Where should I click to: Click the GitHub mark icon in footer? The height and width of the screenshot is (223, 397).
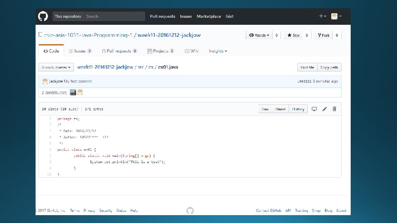(190, 210)
